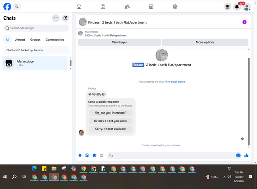Open conversation information purple icon
257x189 pixels.
(244, 22)
